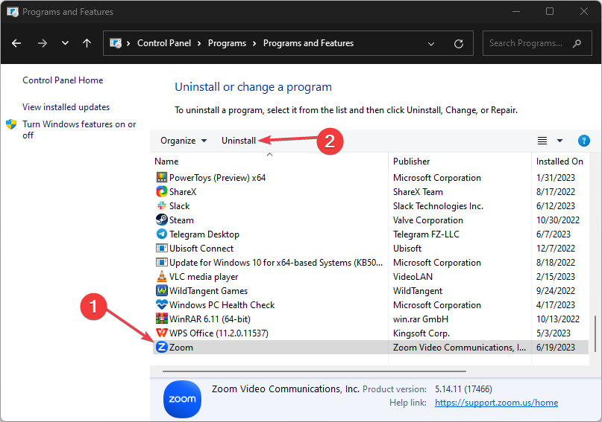Click the WildTangent Games icon
This screenshot has width=602, height=422.
pyautogui.click(x=162, y=290)
